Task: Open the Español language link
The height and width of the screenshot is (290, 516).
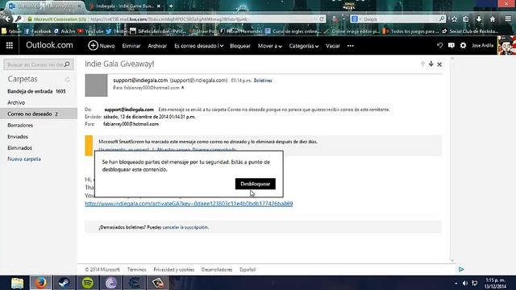Action: coord(248,269)
